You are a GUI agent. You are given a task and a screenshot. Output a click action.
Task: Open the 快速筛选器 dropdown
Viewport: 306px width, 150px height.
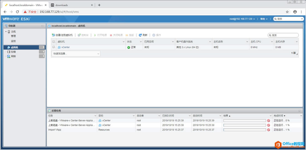[76, 54]
